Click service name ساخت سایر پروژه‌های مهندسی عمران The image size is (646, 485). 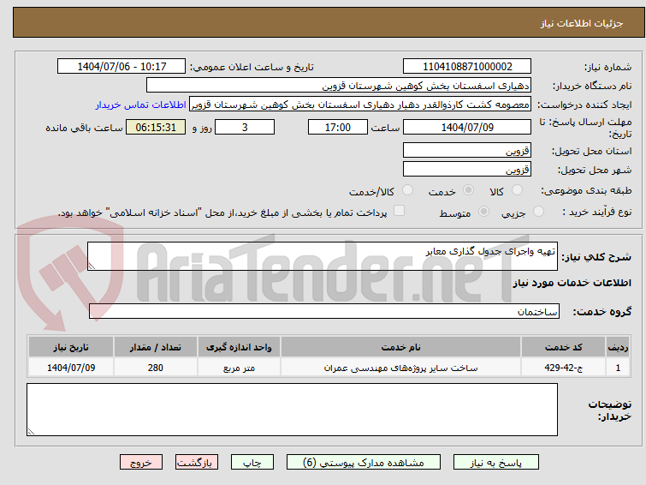(401, 368)
